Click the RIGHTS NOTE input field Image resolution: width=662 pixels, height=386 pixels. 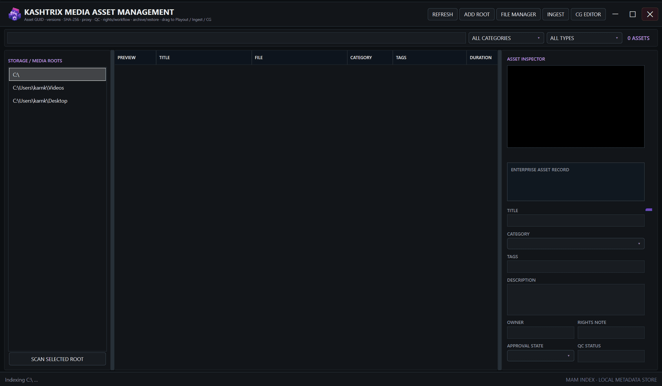[611, 333]
